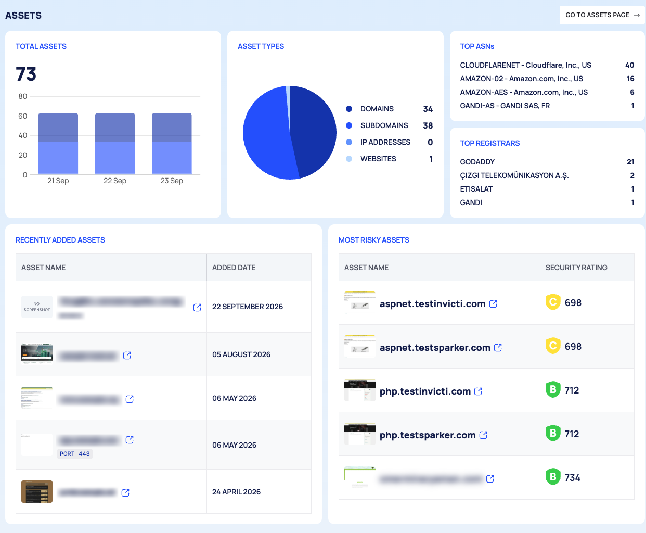Open the php.testsparker.com screenshot thumbnail
This screenshot has height=533, width=646.
(x=360, y=434)
